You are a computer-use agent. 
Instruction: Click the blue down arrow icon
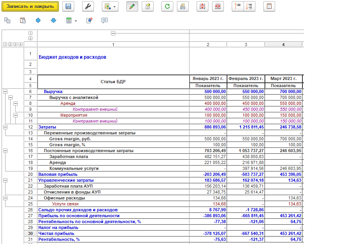pos(54,20)
